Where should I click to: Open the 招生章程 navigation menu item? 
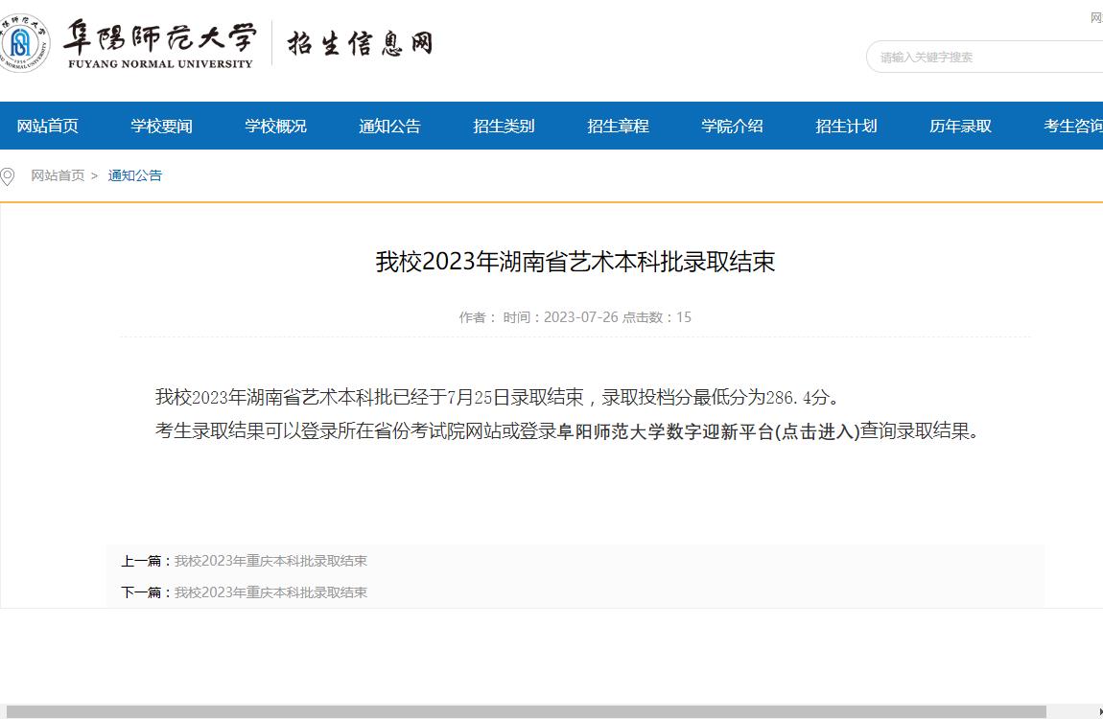618,126
